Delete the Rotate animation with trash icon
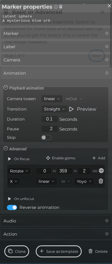 click(x=101, y=181)
